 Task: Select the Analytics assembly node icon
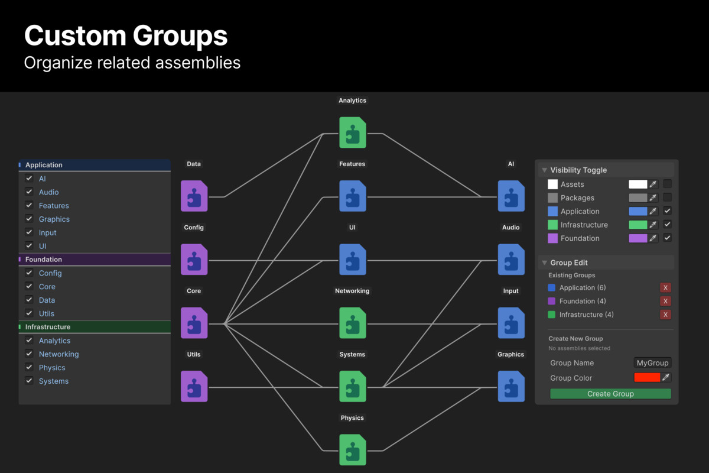(352, 132)
